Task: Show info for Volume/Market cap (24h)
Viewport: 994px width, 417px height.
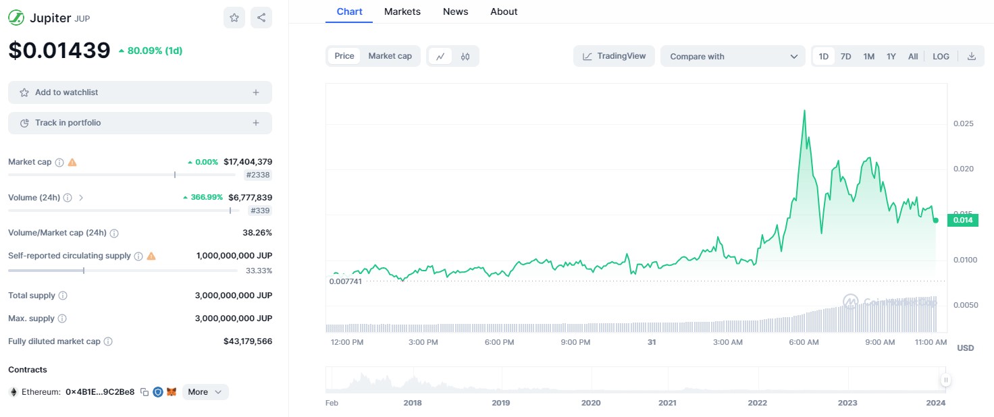Action: [x=114, y=233]
